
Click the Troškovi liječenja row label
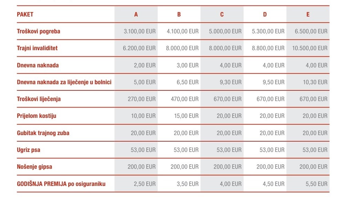point(39,99)
